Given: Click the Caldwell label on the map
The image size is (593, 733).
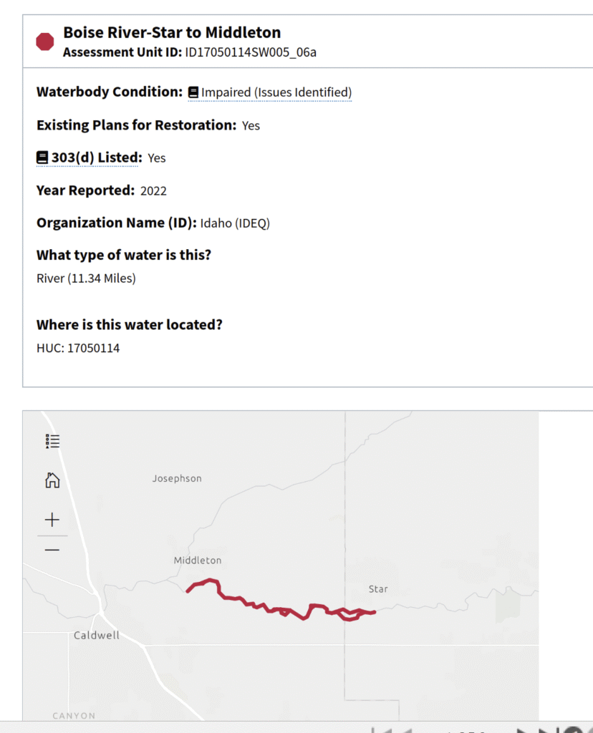Looking at the screenshot, I should coord(97,635).
